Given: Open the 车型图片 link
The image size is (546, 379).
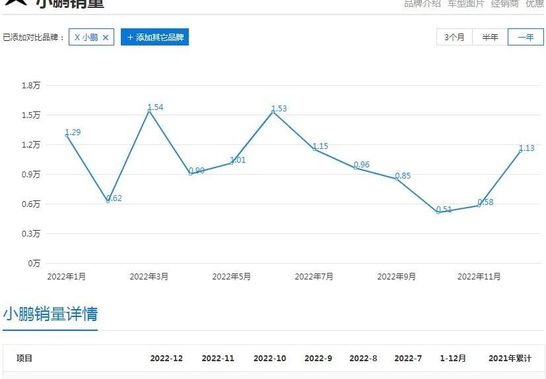Looking at the screenshot, I should (x=465, y=3).
